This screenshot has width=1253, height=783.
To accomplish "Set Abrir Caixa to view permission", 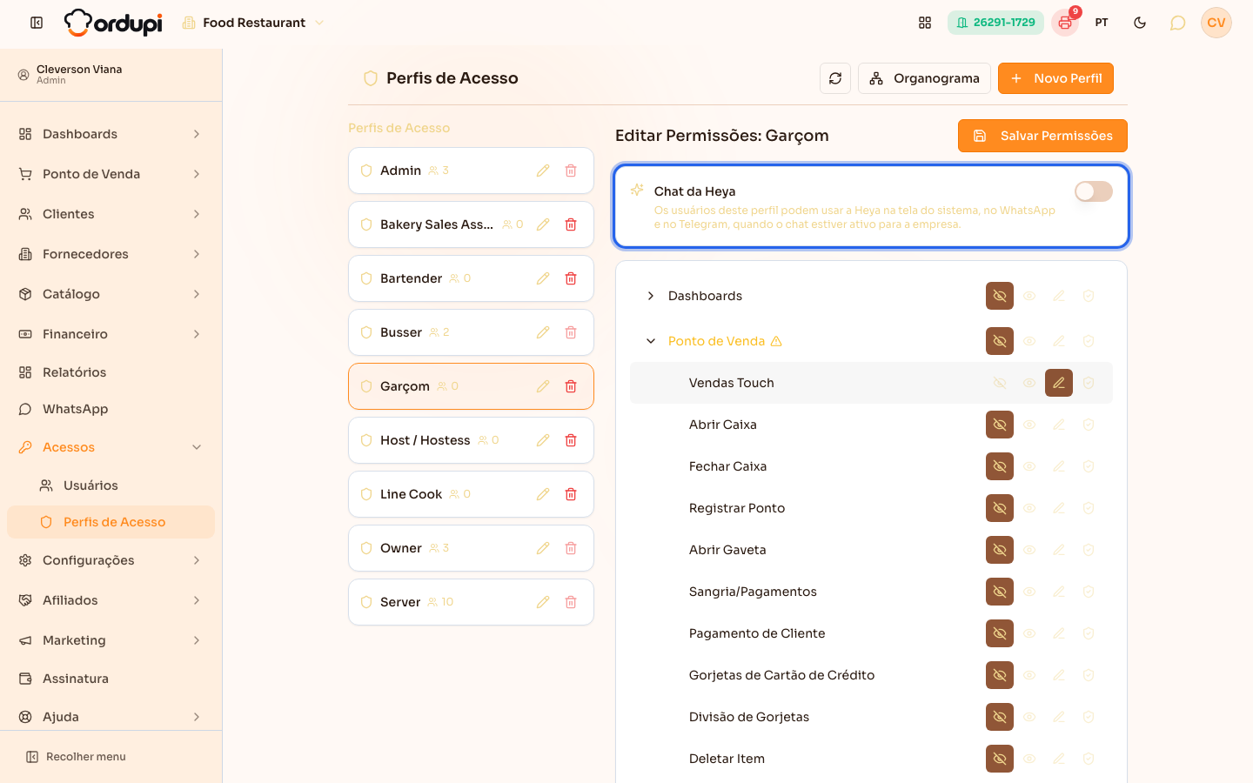I will (x=1029, y=425).
